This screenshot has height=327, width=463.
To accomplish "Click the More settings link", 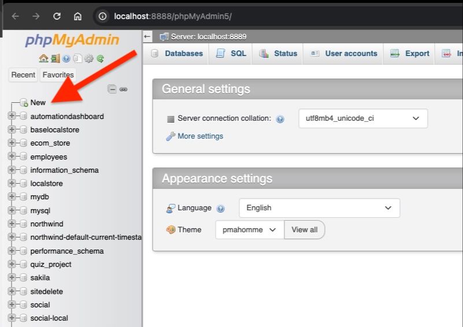I will 200,136.
